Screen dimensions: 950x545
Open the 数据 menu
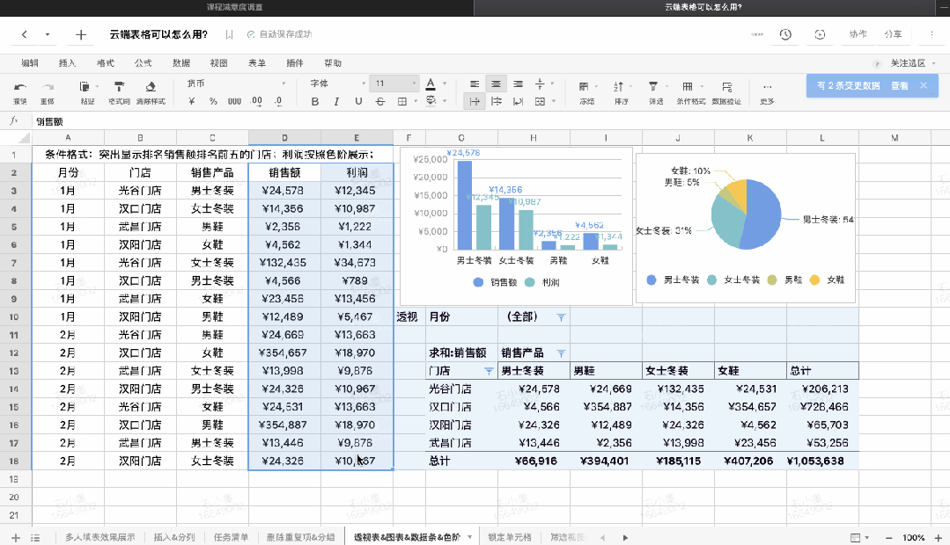(181, 63)
